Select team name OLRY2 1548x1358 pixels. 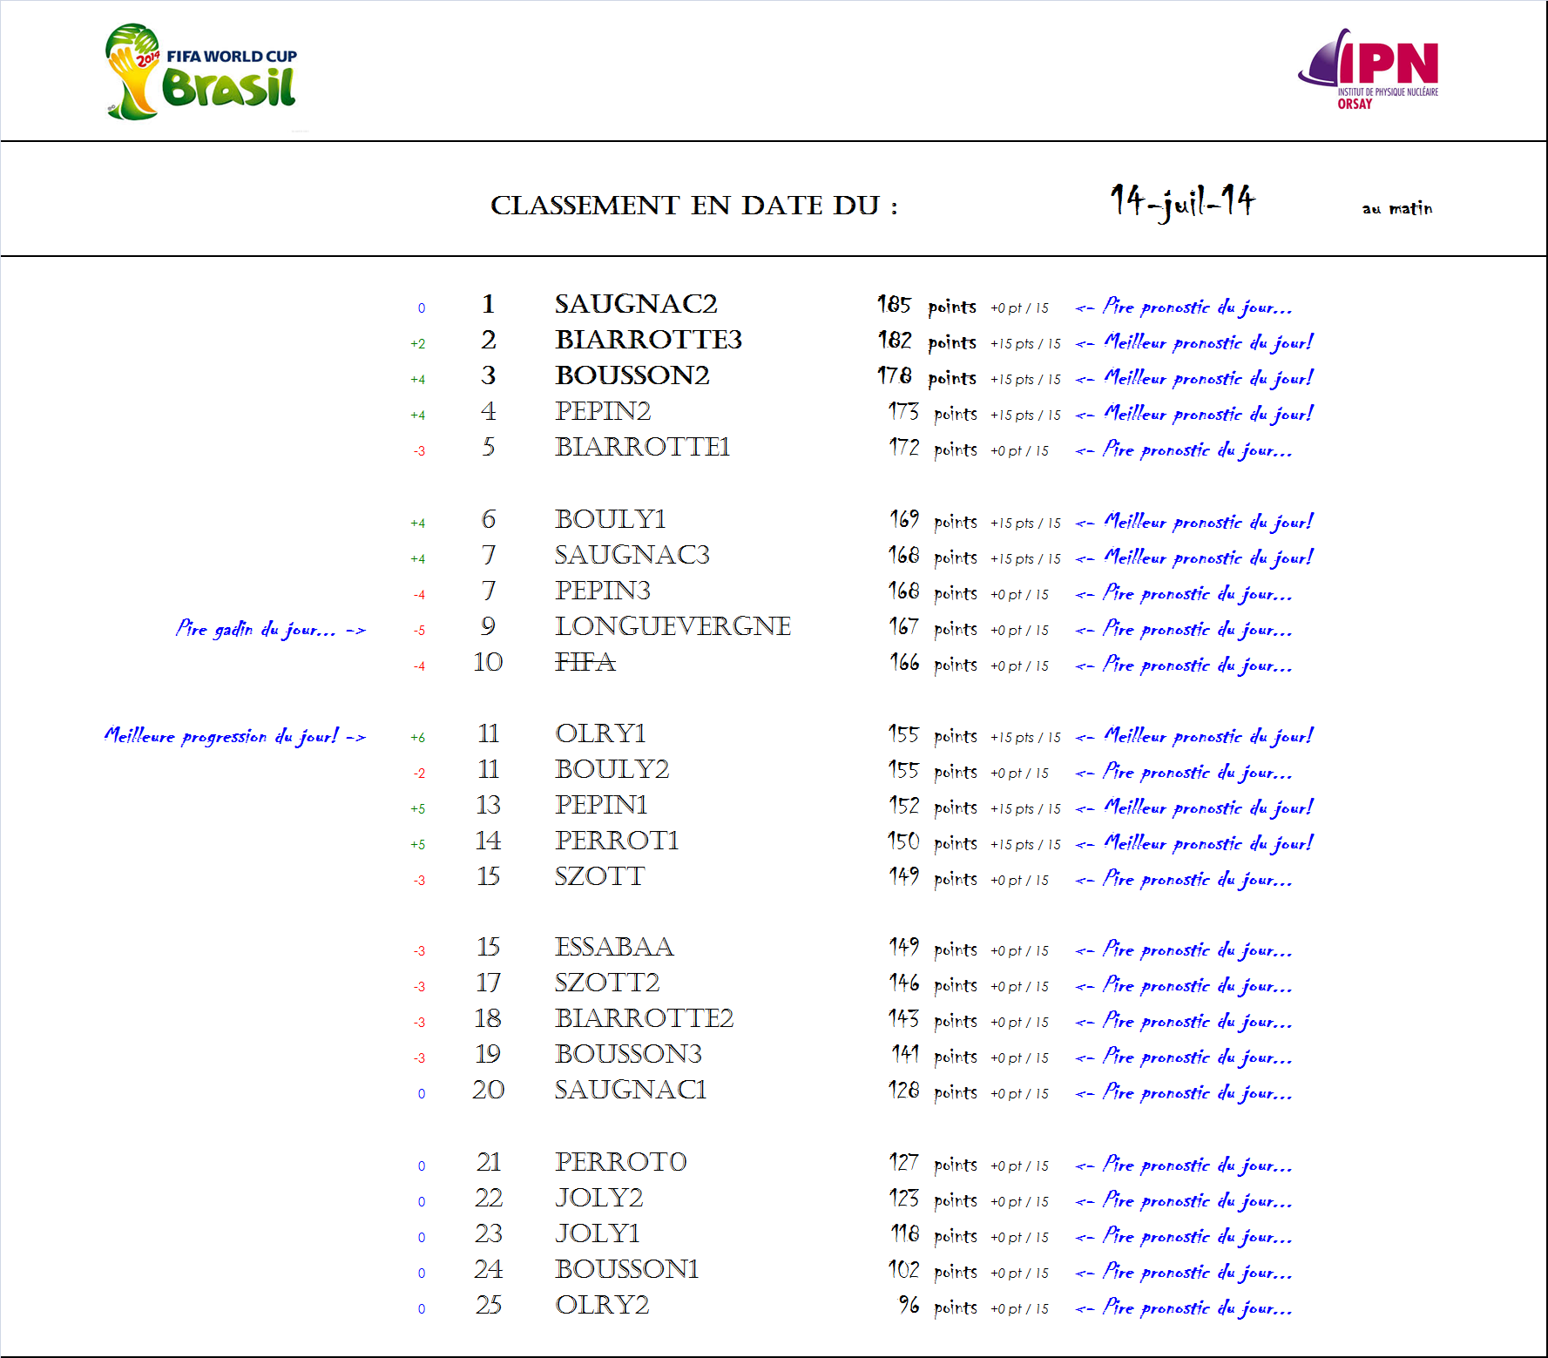603,1305
